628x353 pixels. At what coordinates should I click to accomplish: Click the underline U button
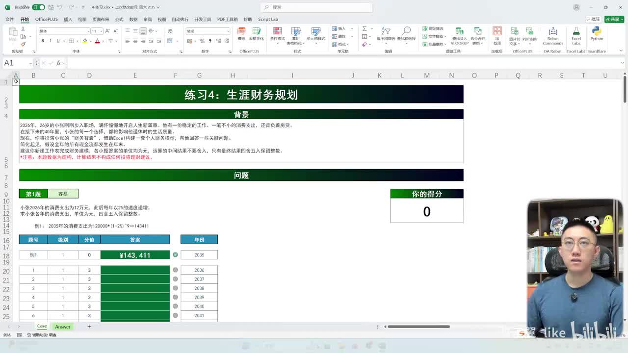coord(58,41)
